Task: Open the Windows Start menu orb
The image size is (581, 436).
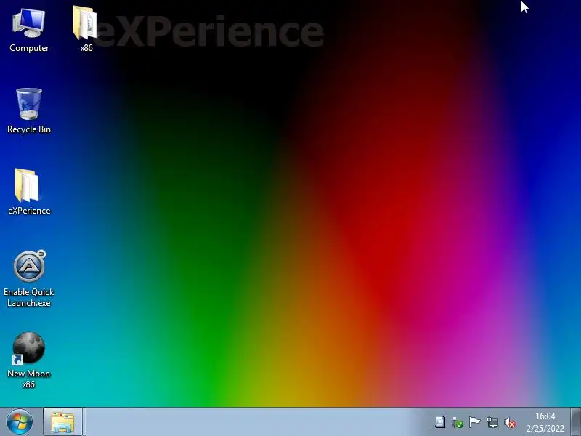Action: click(20, 421)
